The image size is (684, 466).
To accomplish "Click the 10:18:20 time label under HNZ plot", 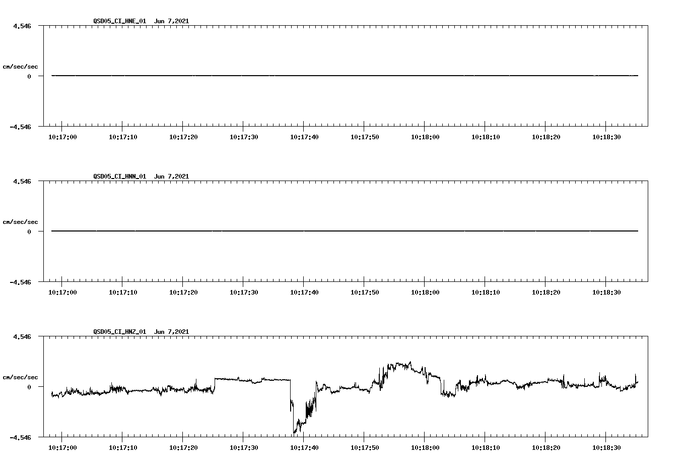I will pyautogui.click(x=546, y=448).
